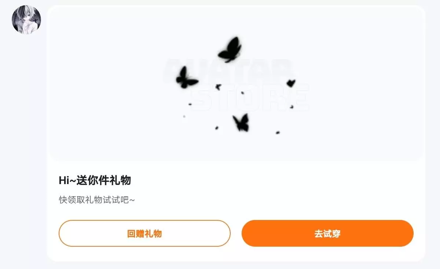
Task: Tap the 回赠礼物 outlined button
Action: tap(144, 233)
